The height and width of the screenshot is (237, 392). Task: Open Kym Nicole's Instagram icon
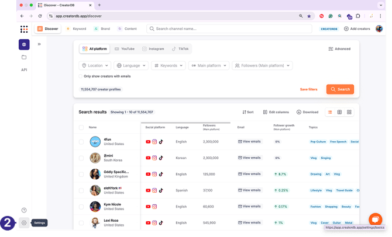click(x=154, y=207)
